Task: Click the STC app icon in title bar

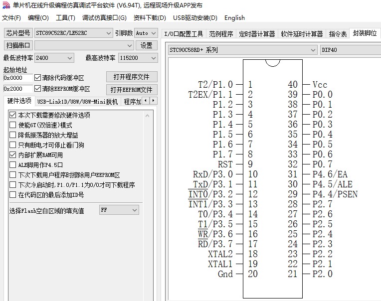Action: tap(6, 5)
